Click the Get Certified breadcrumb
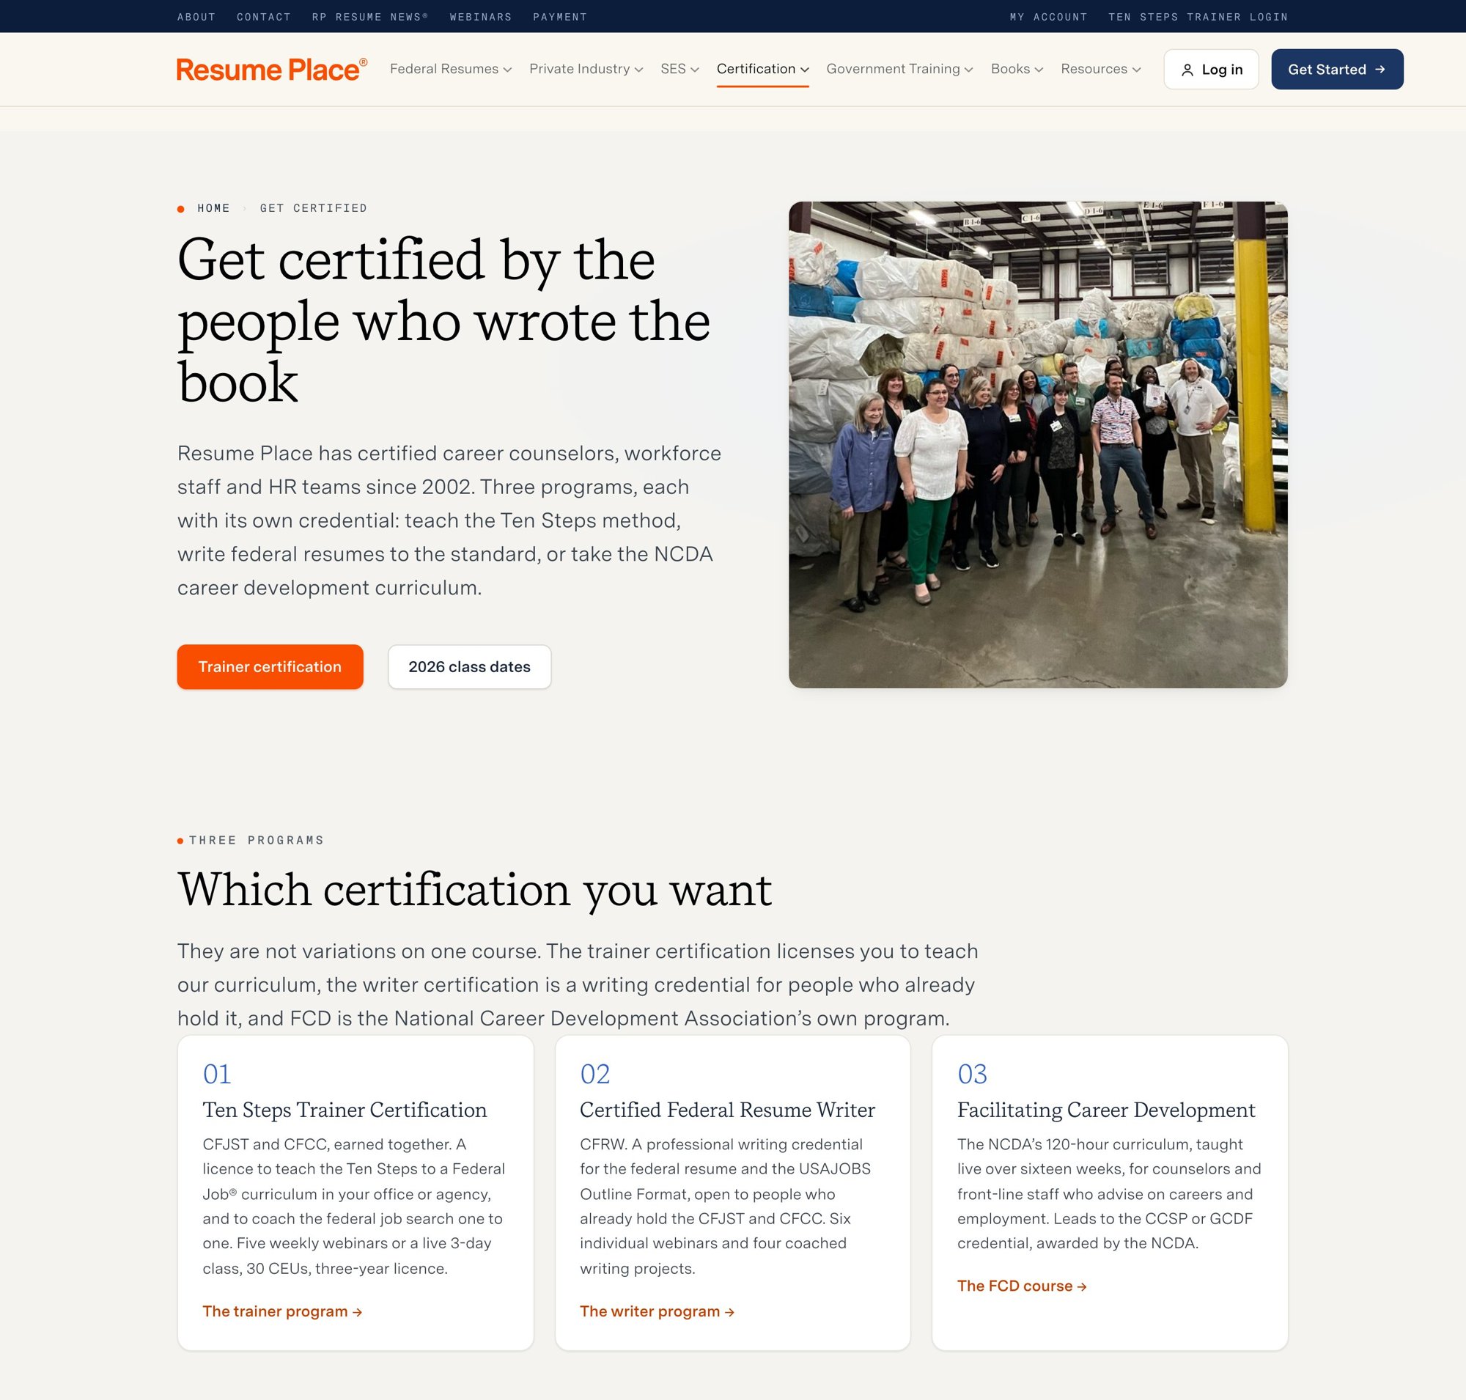Screen dimensions: 1466x1400 coord(314,208)
